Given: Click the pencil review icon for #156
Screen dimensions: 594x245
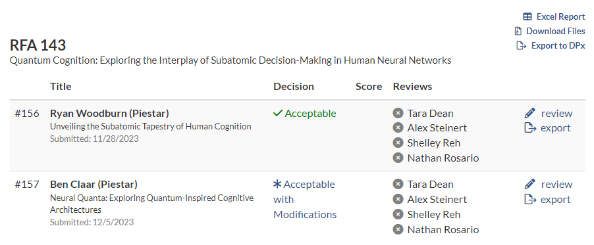Looking at the screenshot, I should click(x=530, y=113).
